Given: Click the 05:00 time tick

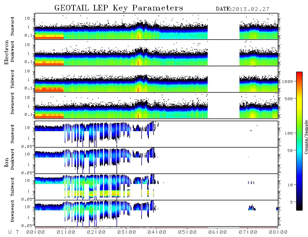Looking at the screenshot, I should tap(187, 232).
